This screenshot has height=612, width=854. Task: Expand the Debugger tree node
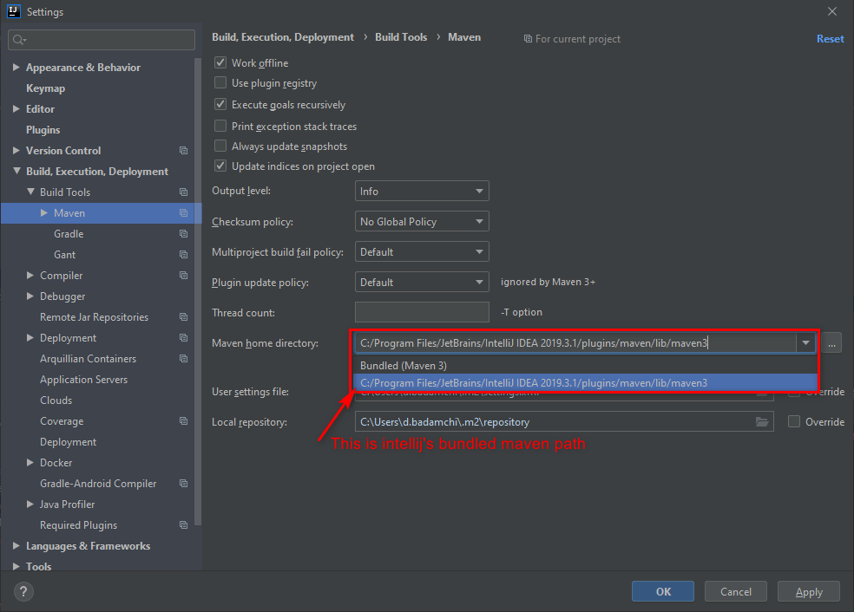[x=30, y=296]
